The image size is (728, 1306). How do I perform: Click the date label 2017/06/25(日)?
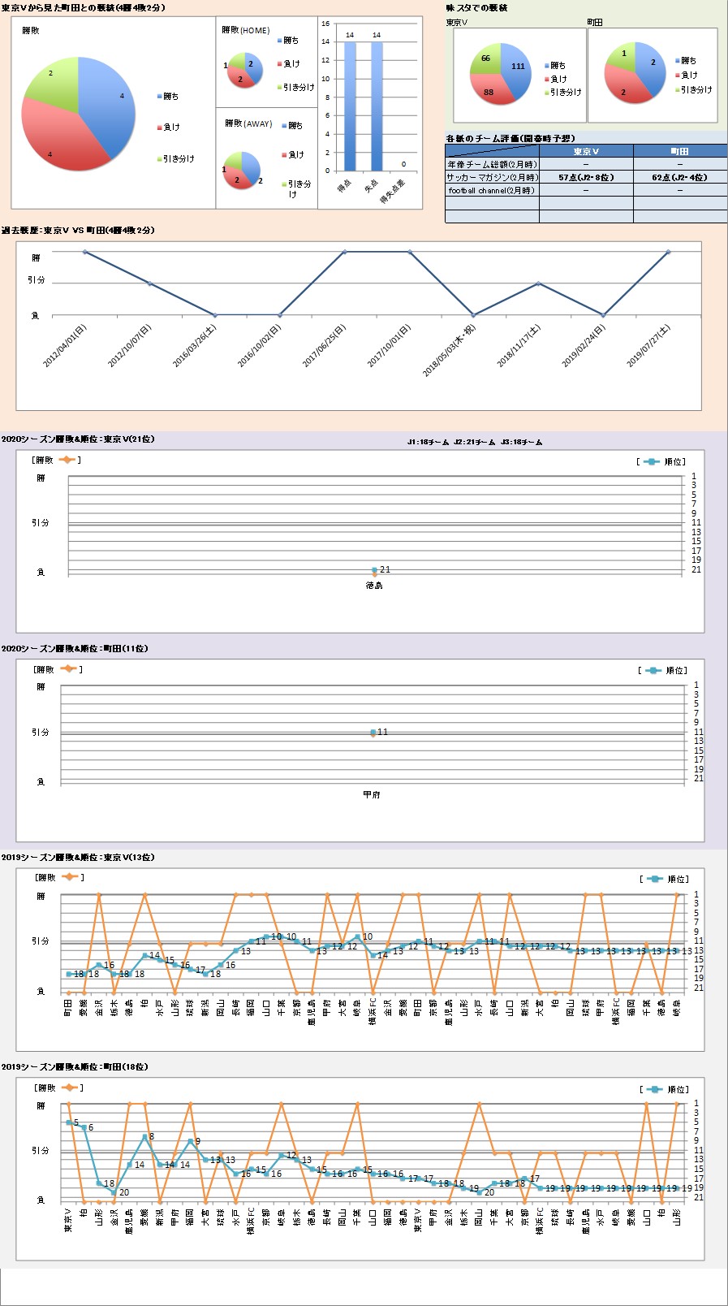click(x=325, y=346)
